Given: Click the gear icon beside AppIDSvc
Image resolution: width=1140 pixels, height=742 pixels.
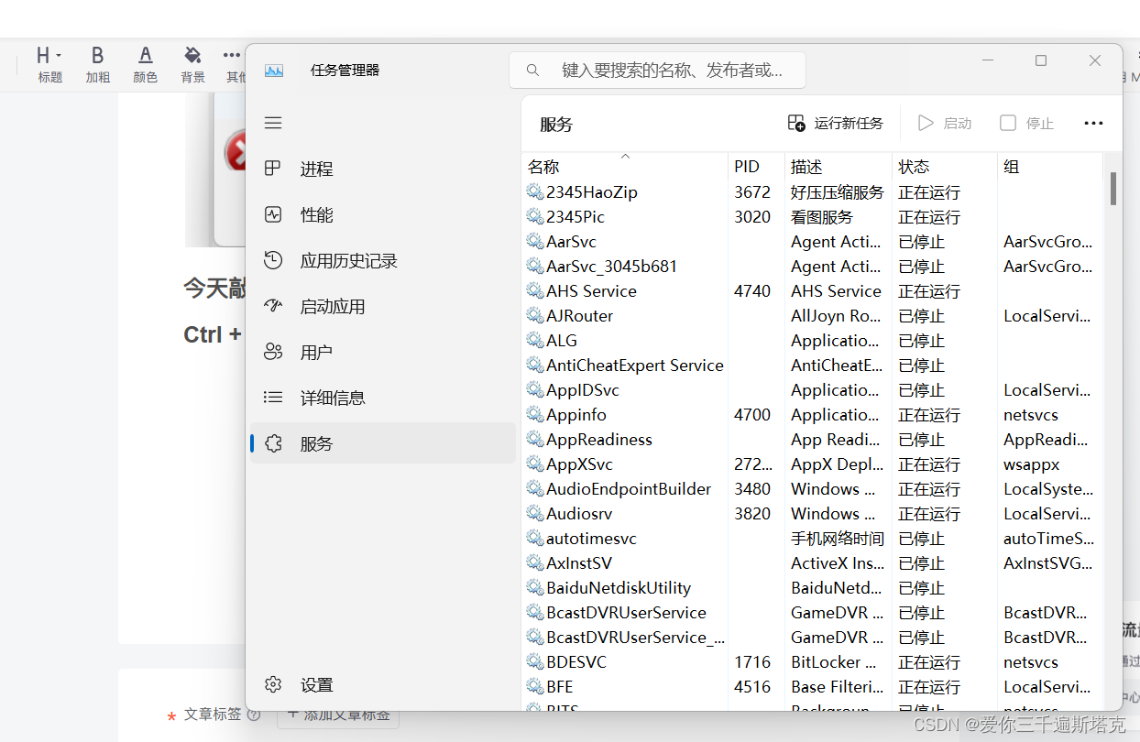Looking at the screenshot, I should tap(535, 389).
